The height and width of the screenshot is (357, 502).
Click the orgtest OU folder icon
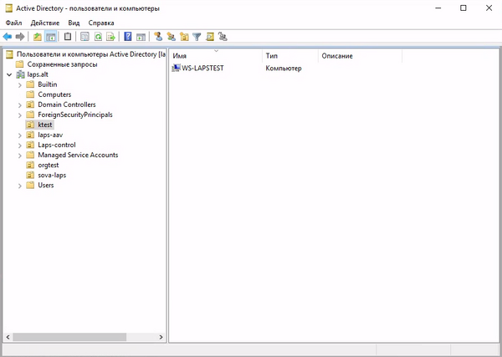tap(30, 165)
